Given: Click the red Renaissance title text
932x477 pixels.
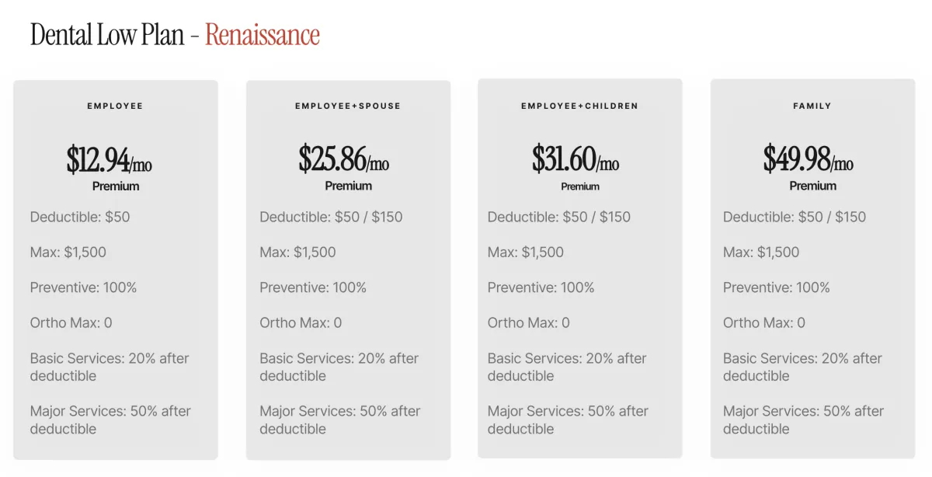Looking at the screenshot, I should [263, 35].
